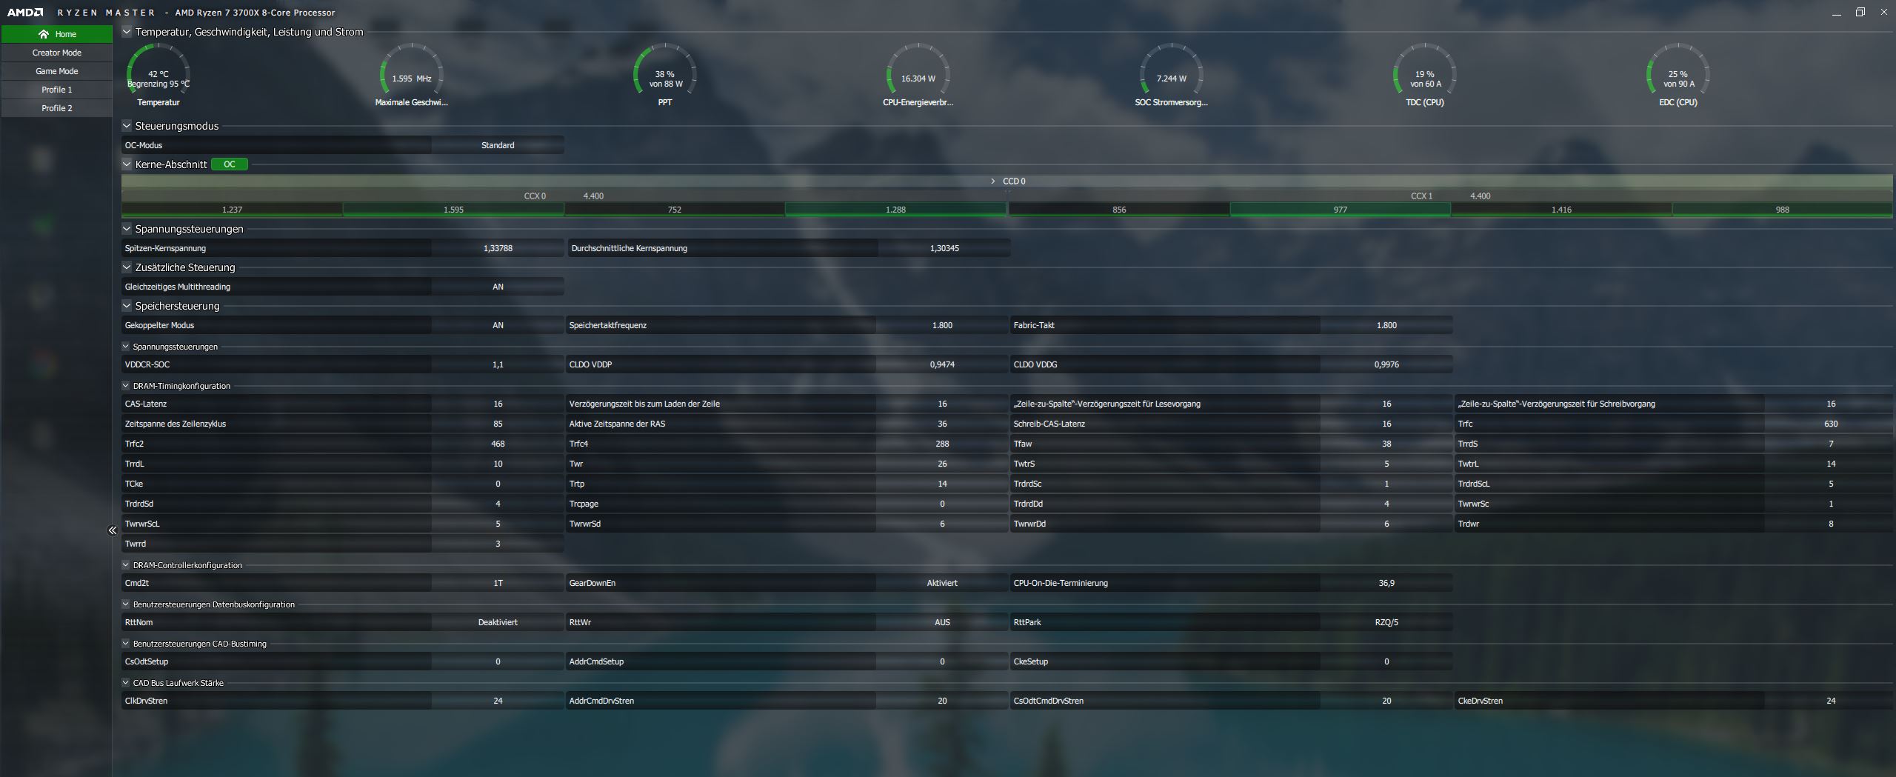Click the Cmd2t value 1T
Screen dimensions: 1896x777
[x=498, y=583]
